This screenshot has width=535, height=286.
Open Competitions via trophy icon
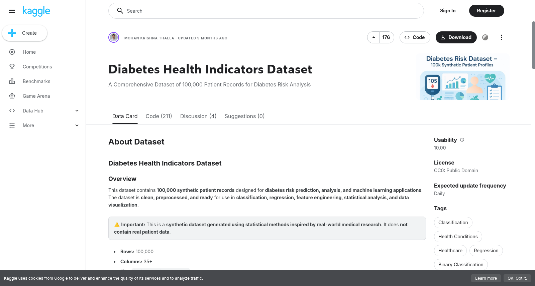(12, 67)
